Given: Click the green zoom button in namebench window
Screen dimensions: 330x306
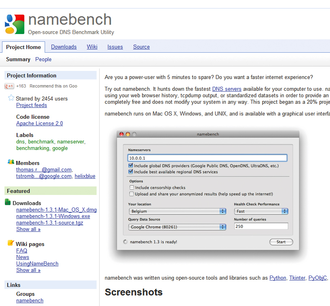Looking at the screenshot, I should coord(134,134).
